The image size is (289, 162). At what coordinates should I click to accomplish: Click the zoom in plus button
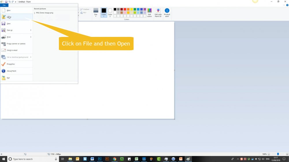(287, 154)
